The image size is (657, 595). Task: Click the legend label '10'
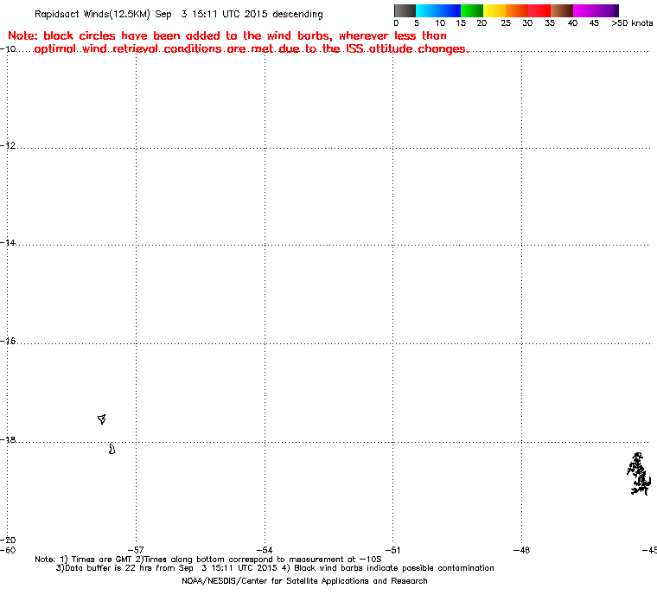440,23
